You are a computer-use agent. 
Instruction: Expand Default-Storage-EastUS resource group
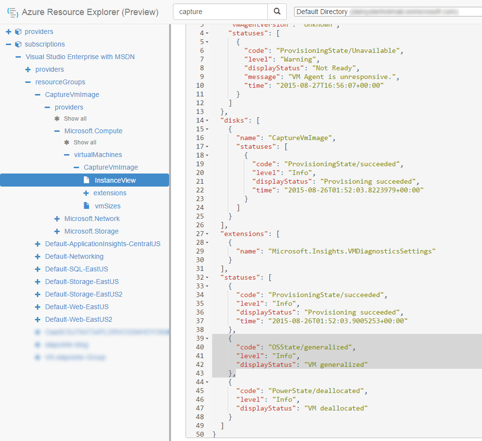click(37, 282)
